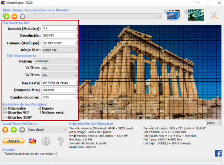Click the 'Tamaño máximo (Mosaico)' info line
This screenshot has height=165, width=224.
point(101,128)
